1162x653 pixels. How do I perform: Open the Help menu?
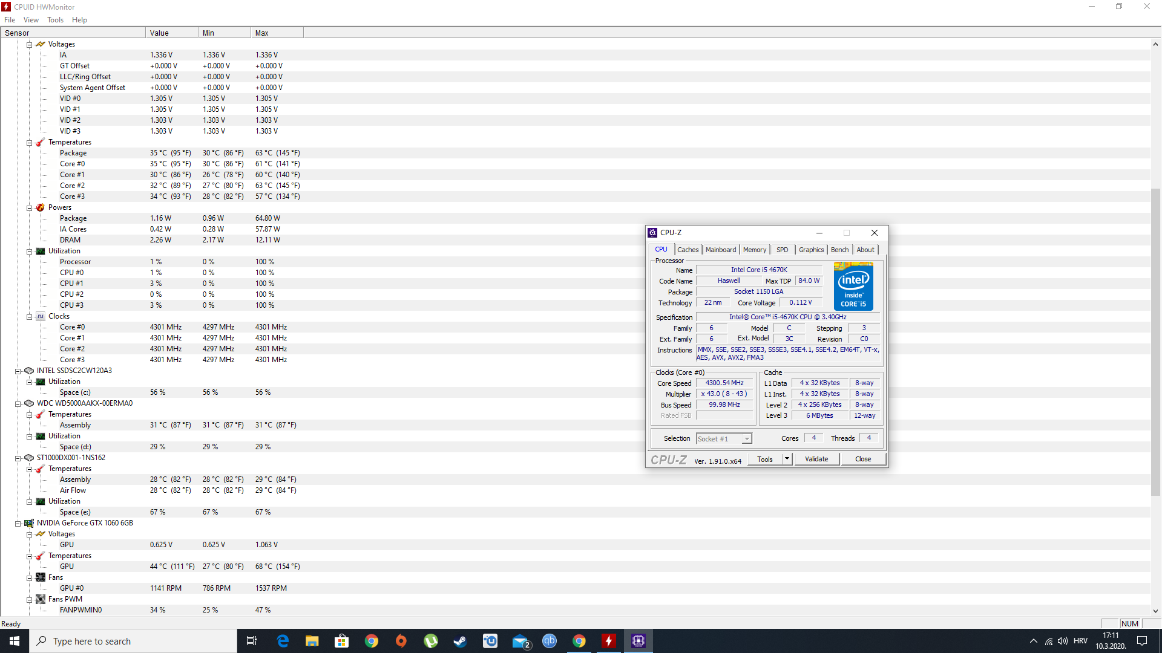pyautogui.click(x=79, y=20)
